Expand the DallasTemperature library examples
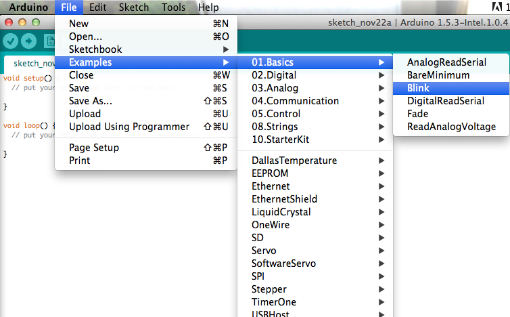510x317 pixels. click(x=315, y=161)
